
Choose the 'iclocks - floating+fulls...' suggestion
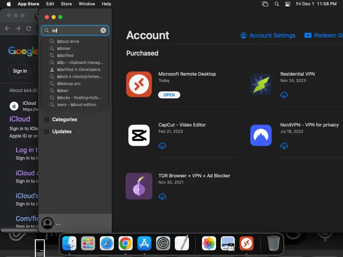(75, 97)
